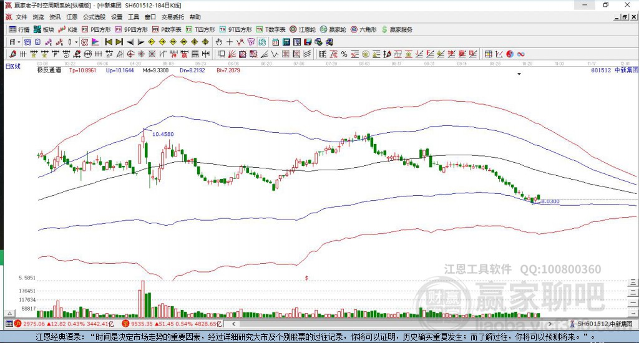Open the 9T四方形 tool
639x343 pixels.
[x=235, y=29]
